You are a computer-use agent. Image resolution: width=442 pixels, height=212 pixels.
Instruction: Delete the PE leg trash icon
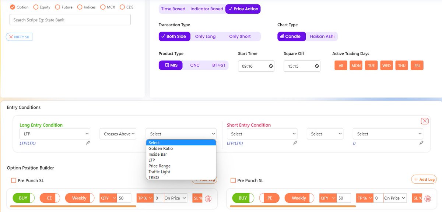[x=428, y=199]
